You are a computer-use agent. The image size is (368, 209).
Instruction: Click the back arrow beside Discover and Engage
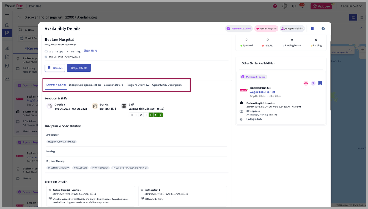click(19, 17)
